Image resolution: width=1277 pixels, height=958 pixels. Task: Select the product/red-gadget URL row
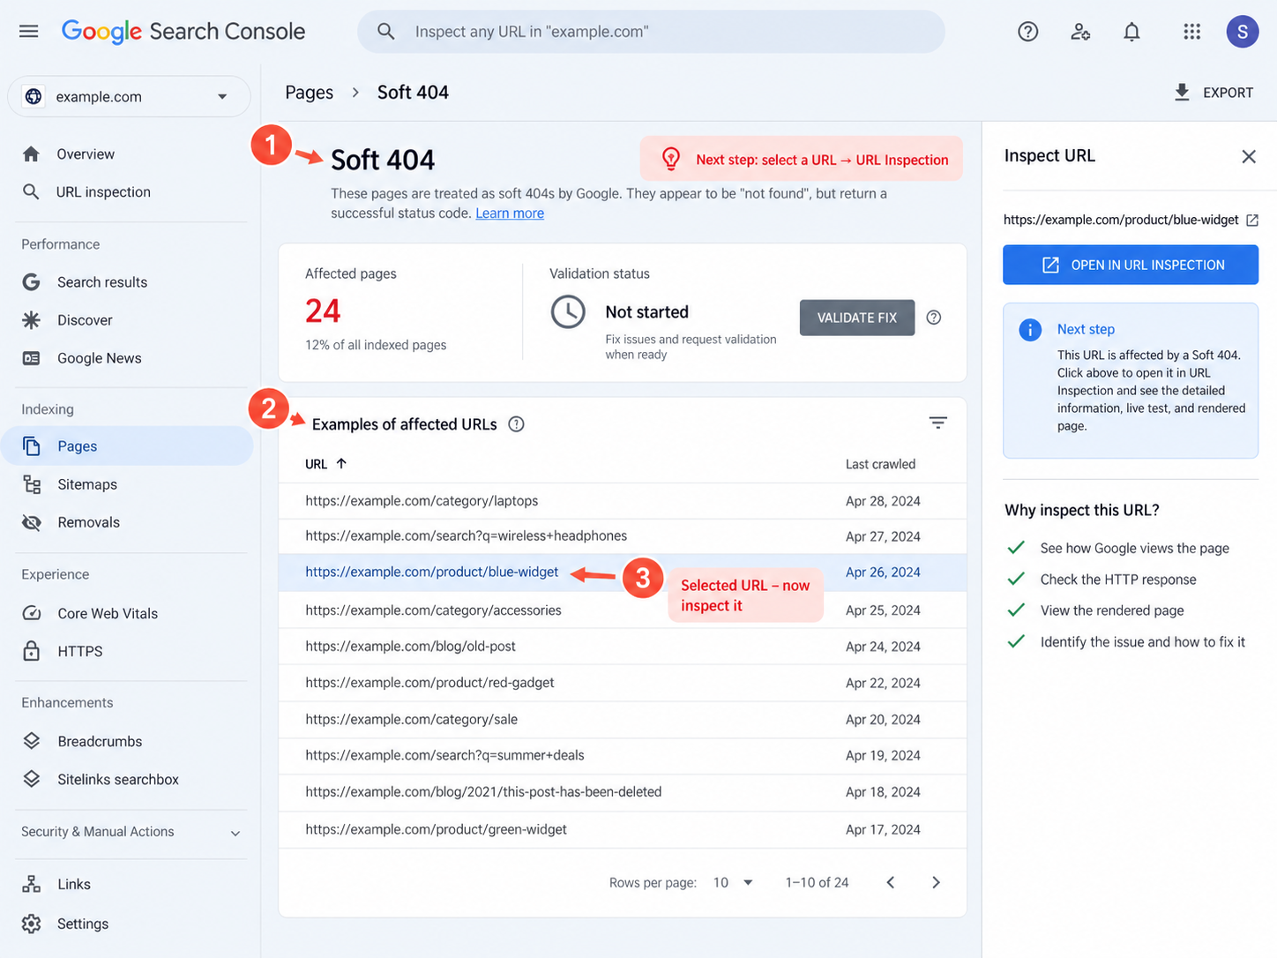(x=623, y=683)
